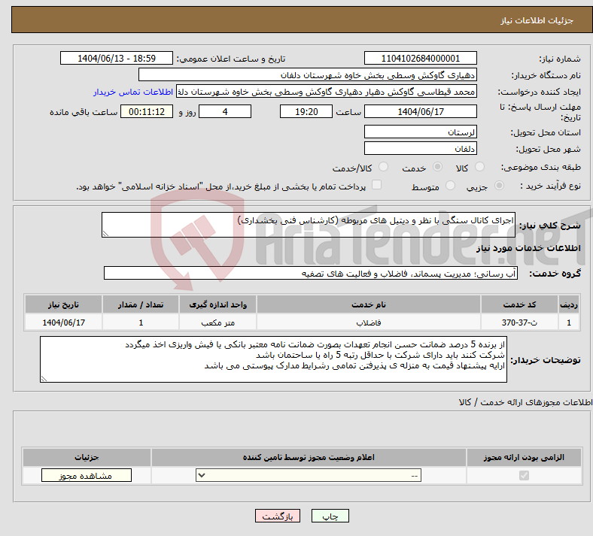Click the remaining days field showing 4
The image size is (593, 536).
225,111
